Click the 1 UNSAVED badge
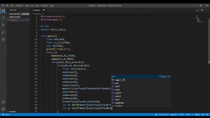 [25, 14]
